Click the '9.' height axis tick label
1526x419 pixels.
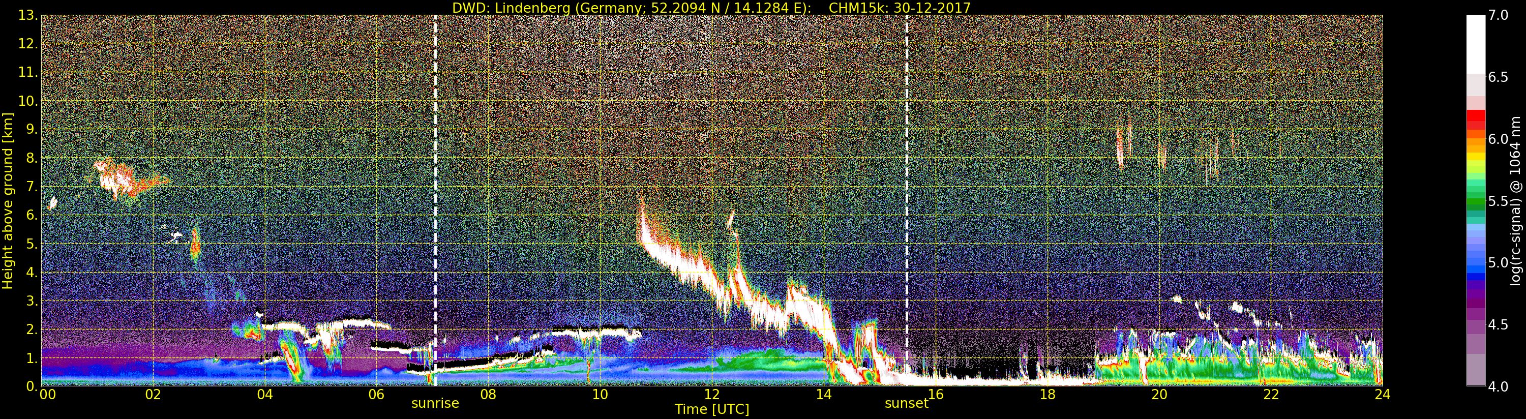pos(32,129)
